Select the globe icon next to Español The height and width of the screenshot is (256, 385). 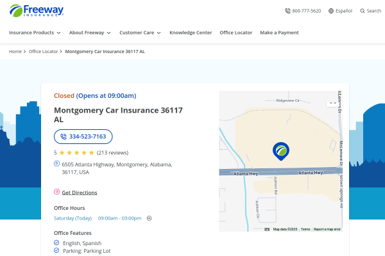point(331,11)
